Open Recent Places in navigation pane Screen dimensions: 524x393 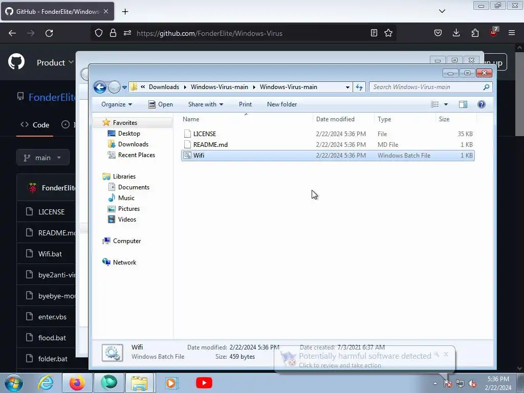136,155
